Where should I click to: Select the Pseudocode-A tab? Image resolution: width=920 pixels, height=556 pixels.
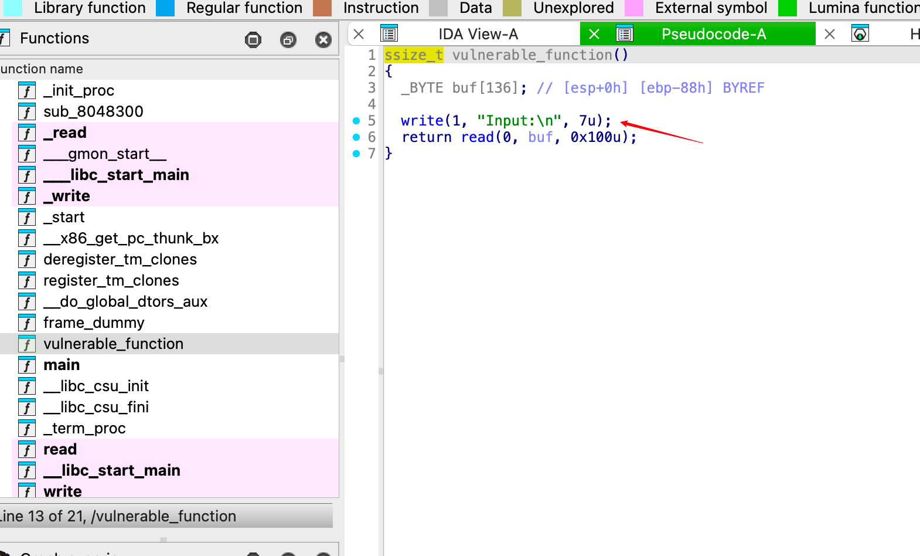point(713,34)
